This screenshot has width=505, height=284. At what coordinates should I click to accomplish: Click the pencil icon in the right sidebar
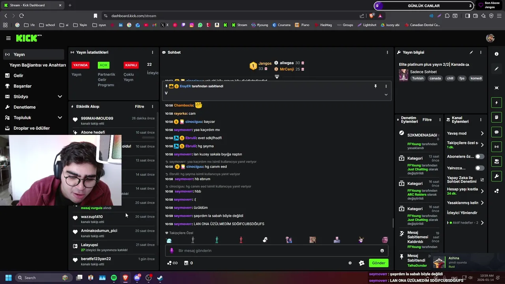point(497,69)
